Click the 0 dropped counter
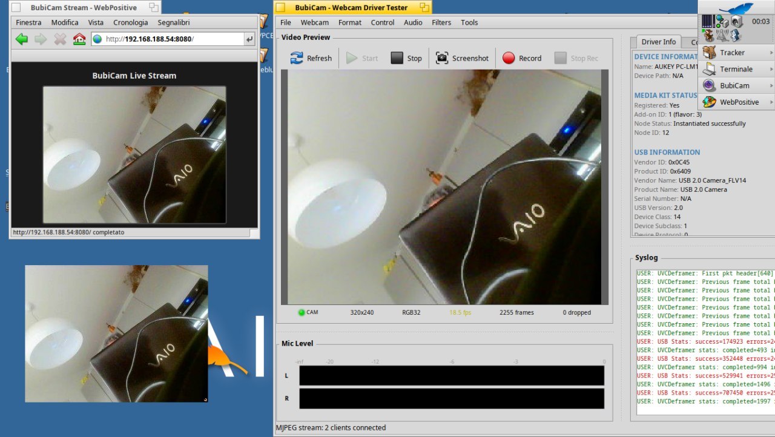775x437 pixels. (576, 312)
